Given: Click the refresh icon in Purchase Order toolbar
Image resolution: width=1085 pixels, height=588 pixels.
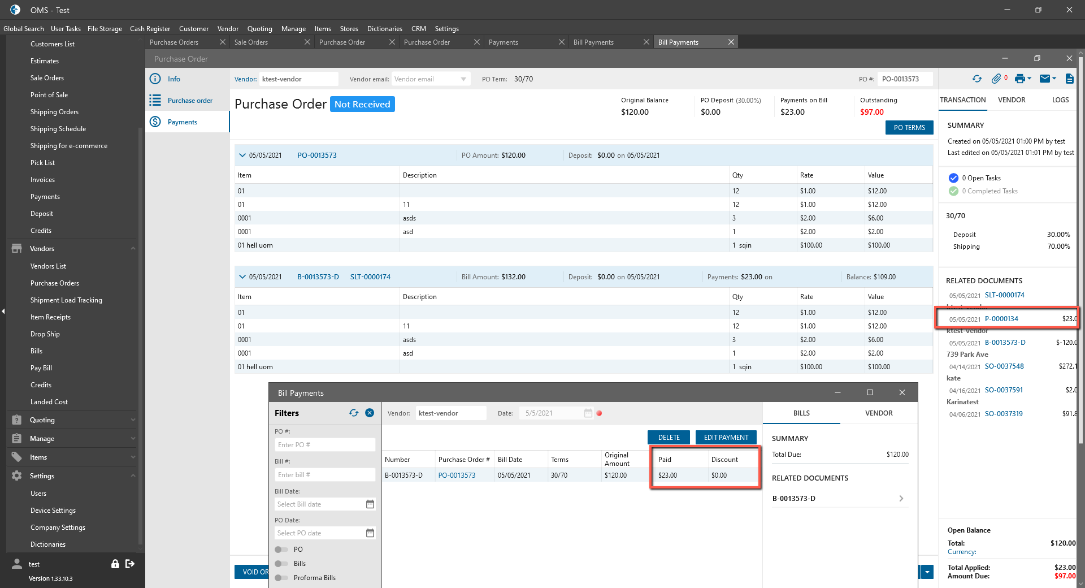Looking at the screenshot, I should [976, 79].
